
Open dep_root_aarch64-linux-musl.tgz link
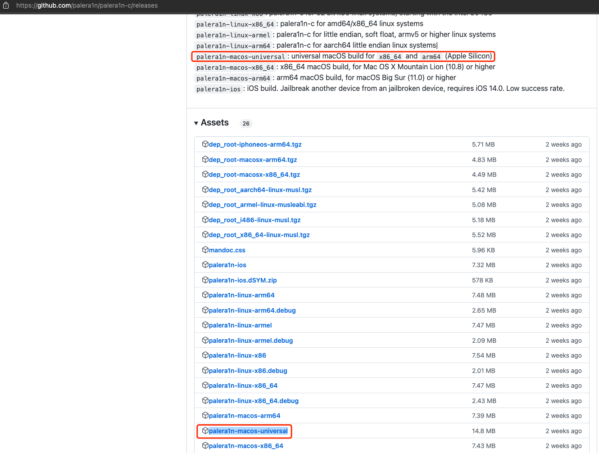click(x=260, y=190)
